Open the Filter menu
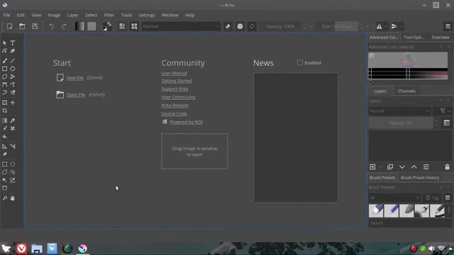The image size is (454, 255). [109, 15]
